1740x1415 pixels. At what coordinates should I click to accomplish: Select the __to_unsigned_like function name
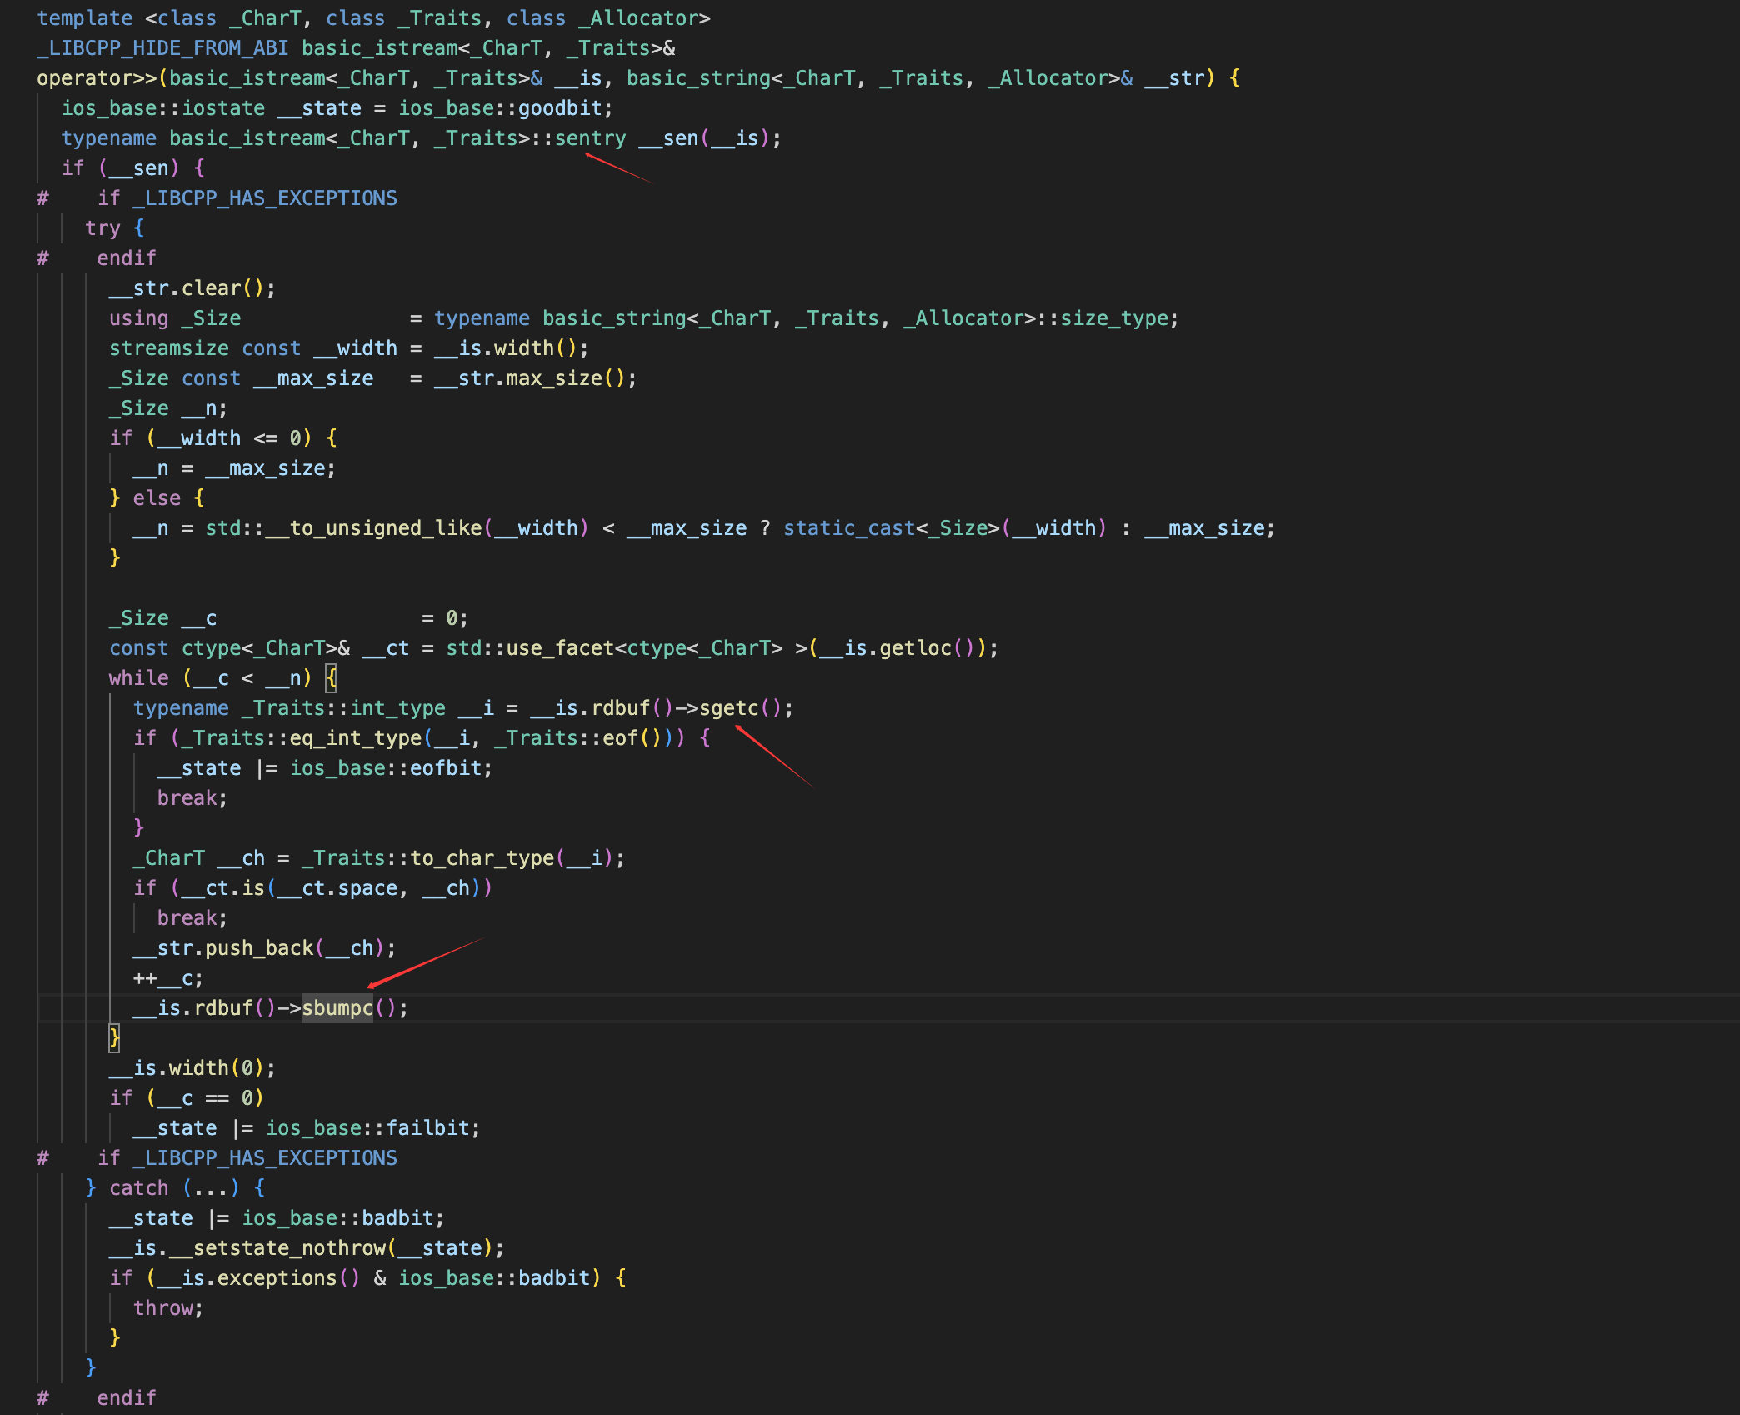pos(373,528)
